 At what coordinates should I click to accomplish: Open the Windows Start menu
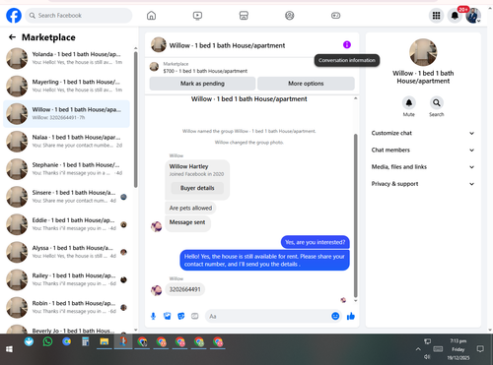pyautogui.click(x=9, y=349)
